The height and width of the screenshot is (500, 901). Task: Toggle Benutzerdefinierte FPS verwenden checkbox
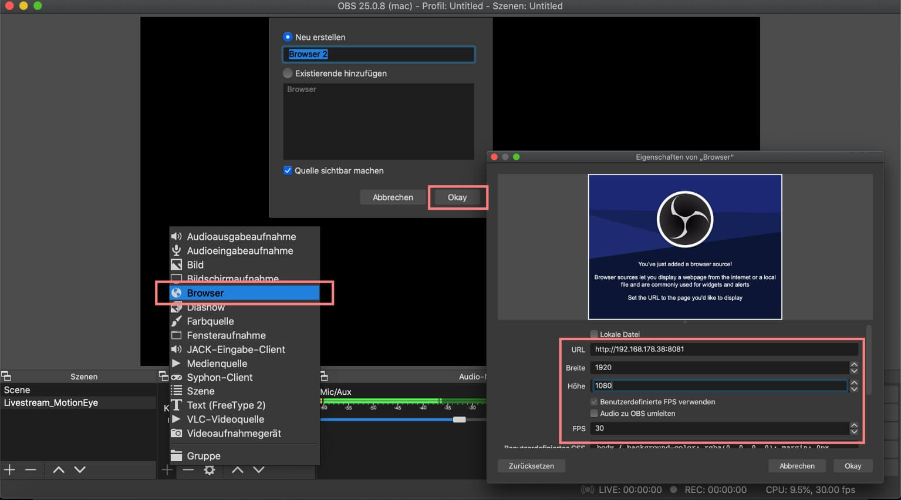click(x=594, y=402)
